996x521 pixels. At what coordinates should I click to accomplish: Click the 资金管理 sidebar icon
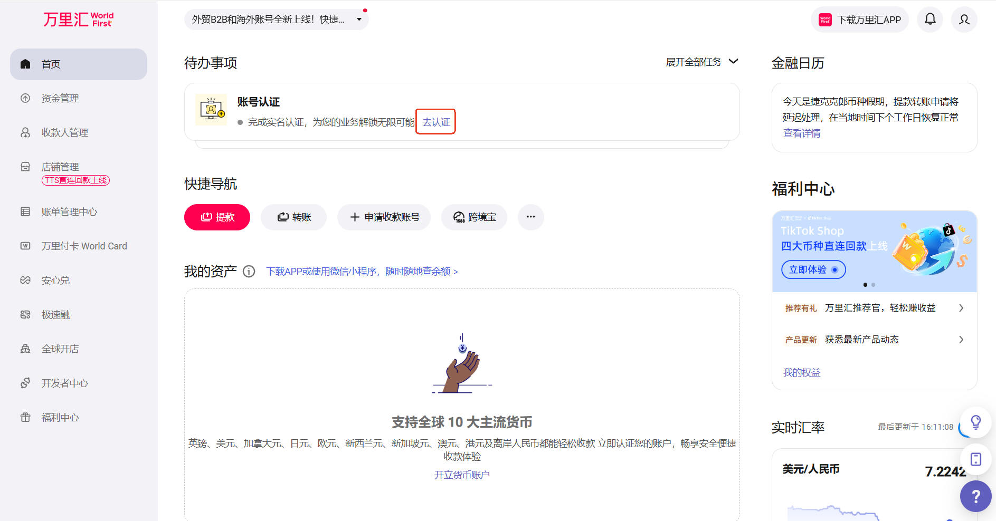point(25,98)
